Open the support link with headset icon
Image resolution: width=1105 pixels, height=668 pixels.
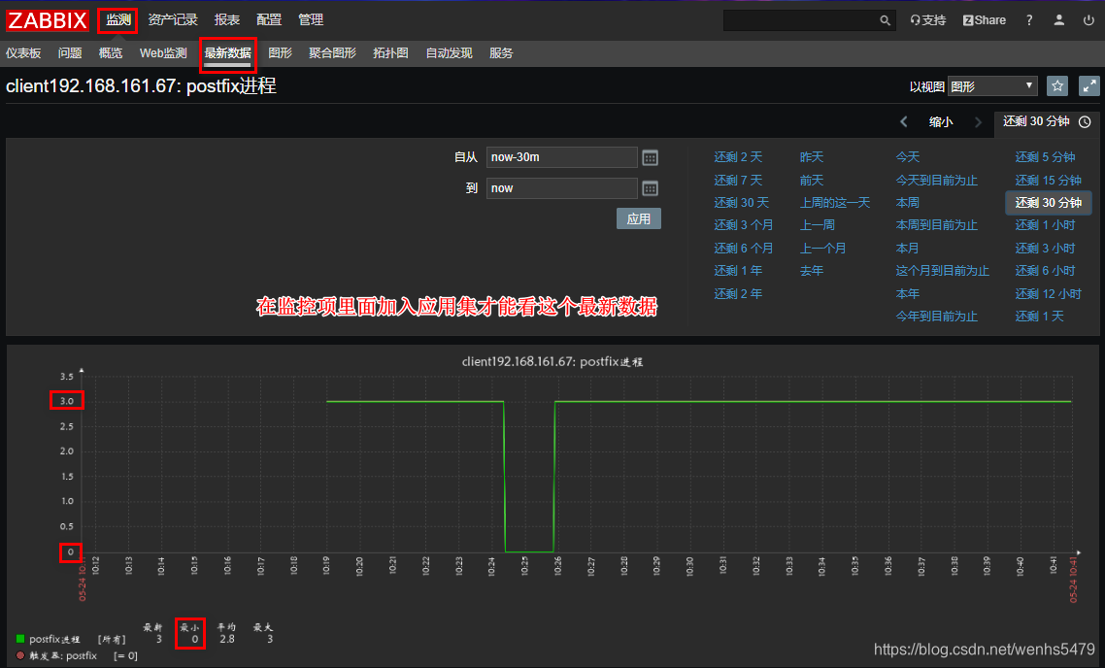pyautogui.click(x=927, y=20)
